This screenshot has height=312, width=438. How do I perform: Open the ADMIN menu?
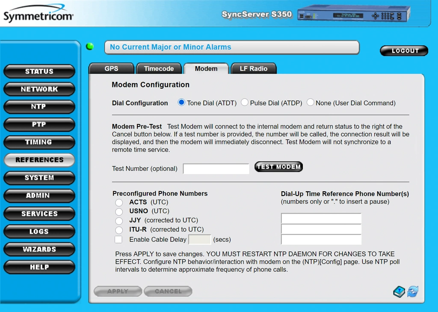click(39, 196)
